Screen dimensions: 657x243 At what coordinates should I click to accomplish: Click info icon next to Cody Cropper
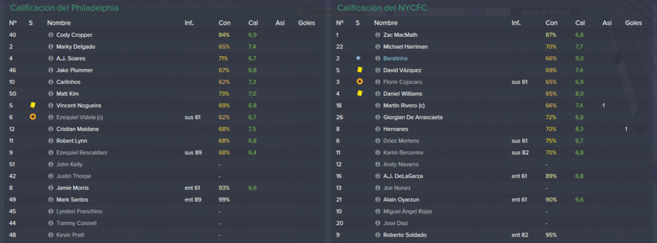click(51, 35)
